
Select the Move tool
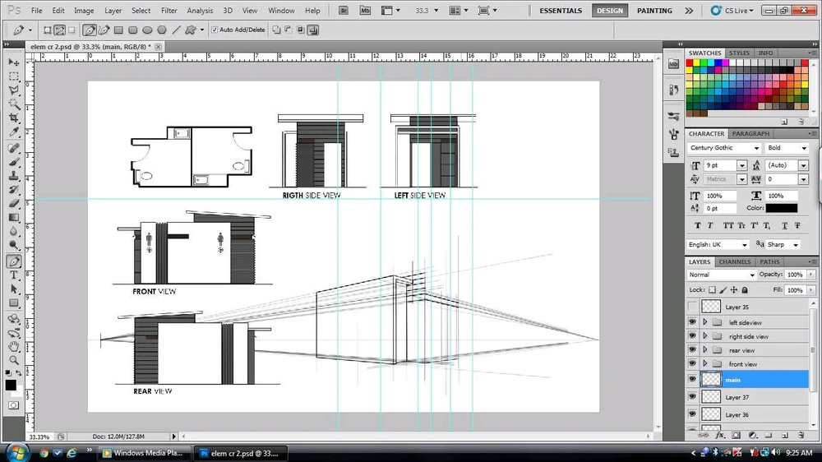14,62
